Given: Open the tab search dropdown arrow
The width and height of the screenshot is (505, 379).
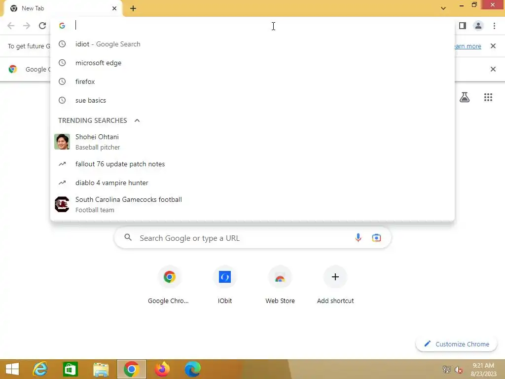Looking at the screenshot, I should [443, 8].
